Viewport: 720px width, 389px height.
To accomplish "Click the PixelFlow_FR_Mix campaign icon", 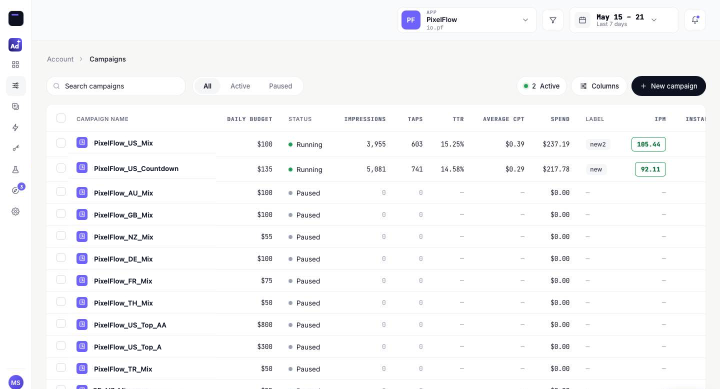I will (82, 280).
